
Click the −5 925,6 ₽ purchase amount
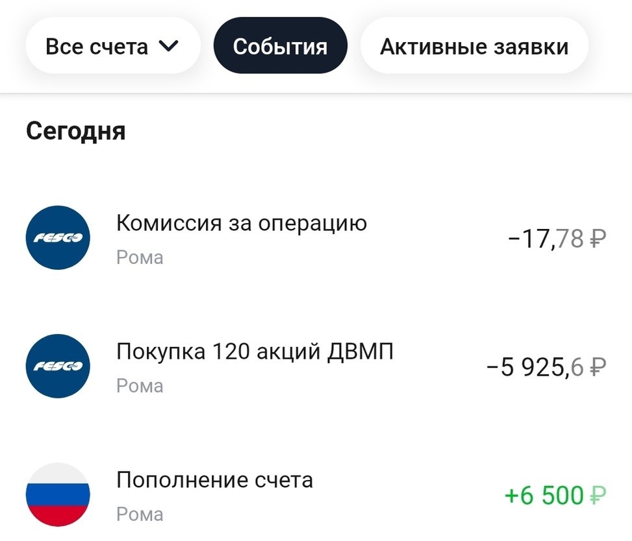[x=537, y=368]
